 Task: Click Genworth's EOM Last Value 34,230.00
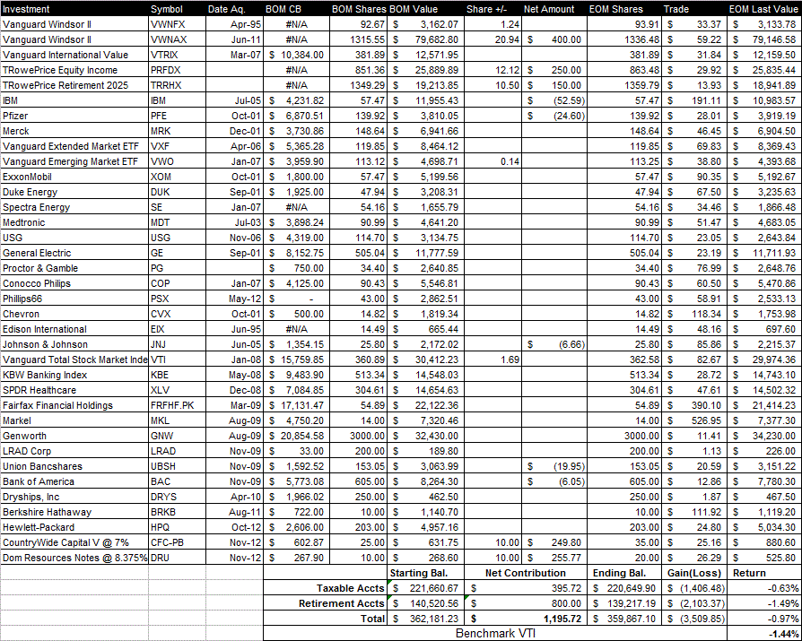pos(763,435)
